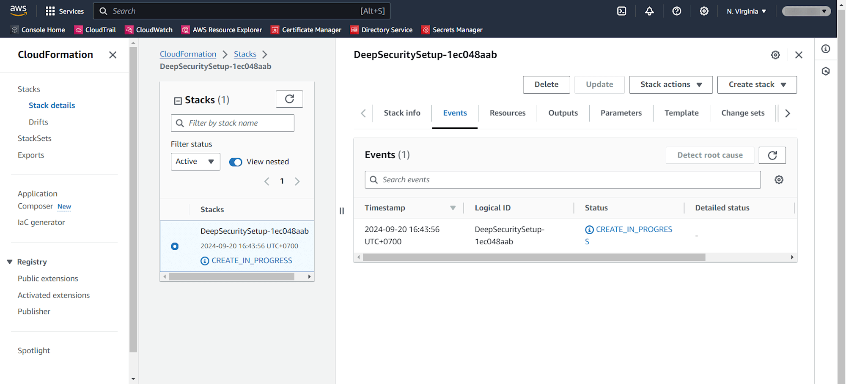846x384 pixels.
Task: Switch to the Template tab
Action: click(681, 113)
